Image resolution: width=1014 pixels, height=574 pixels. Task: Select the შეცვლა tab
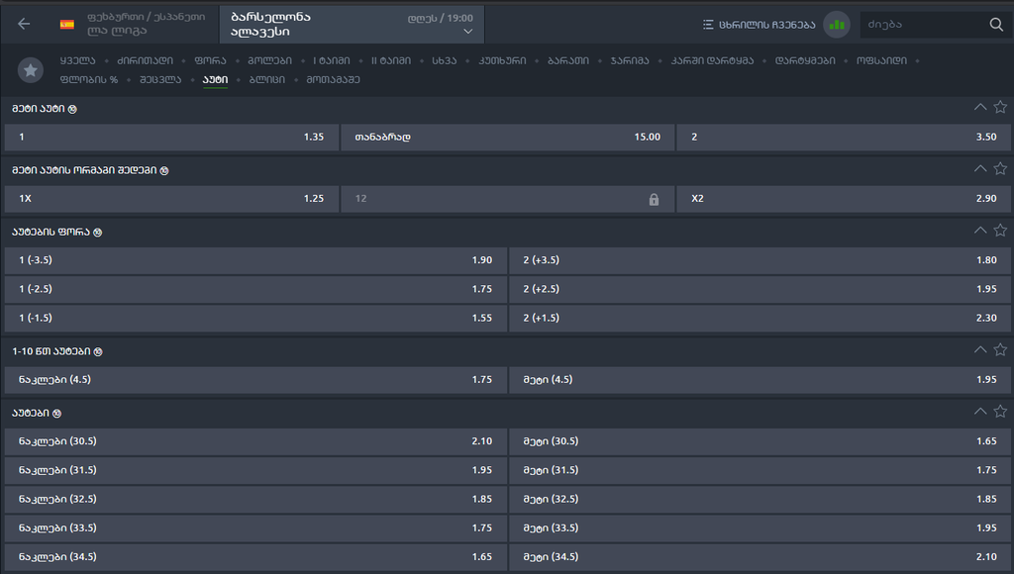(x=160, y=79)
